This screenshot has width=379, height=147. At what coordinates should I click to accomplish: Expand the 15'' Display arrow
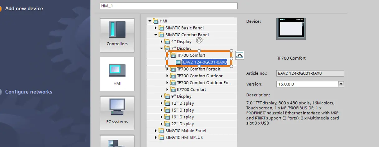click(x=162, y=110)
